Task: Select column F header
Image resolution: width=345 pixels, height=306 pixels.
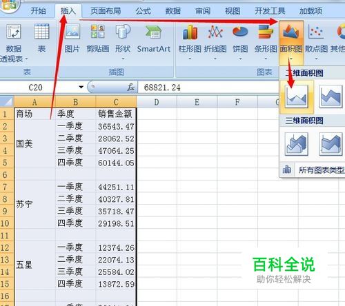Action: [237, 102]
